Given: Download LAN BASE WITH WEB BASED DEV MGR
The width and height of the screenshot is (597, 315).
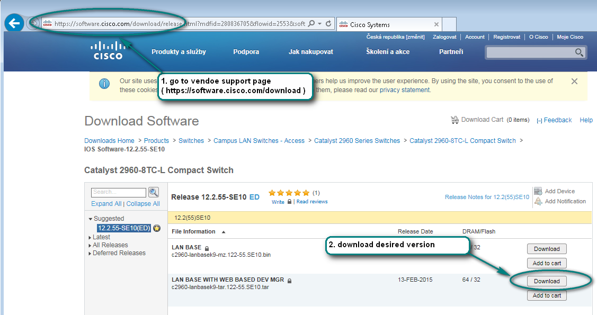Looking at the screenshot, I should (547, 281).
